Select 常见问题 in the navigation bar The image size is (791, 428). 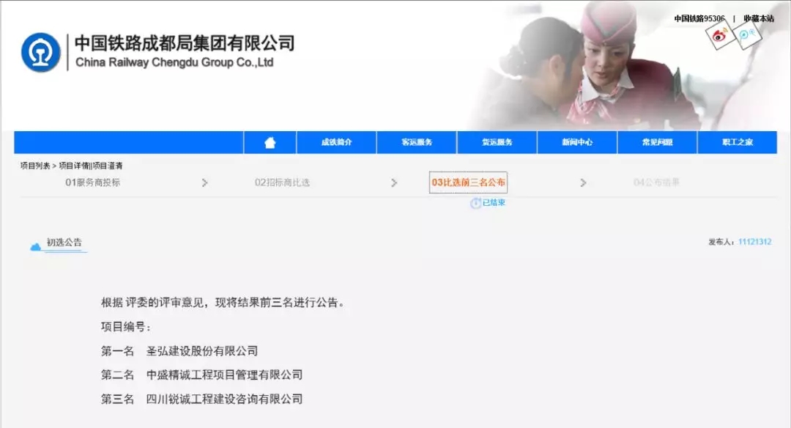(657, 143)
